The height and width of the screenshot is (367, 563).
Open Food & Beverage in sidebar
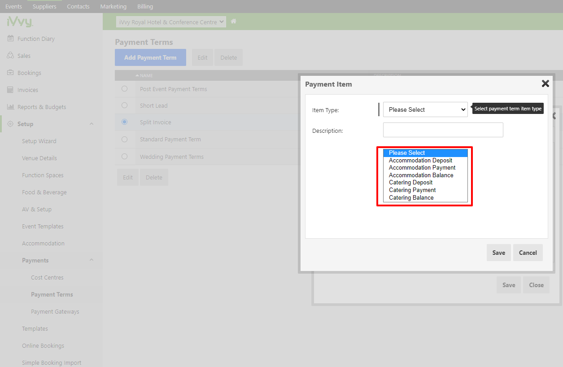coord(44,192)
